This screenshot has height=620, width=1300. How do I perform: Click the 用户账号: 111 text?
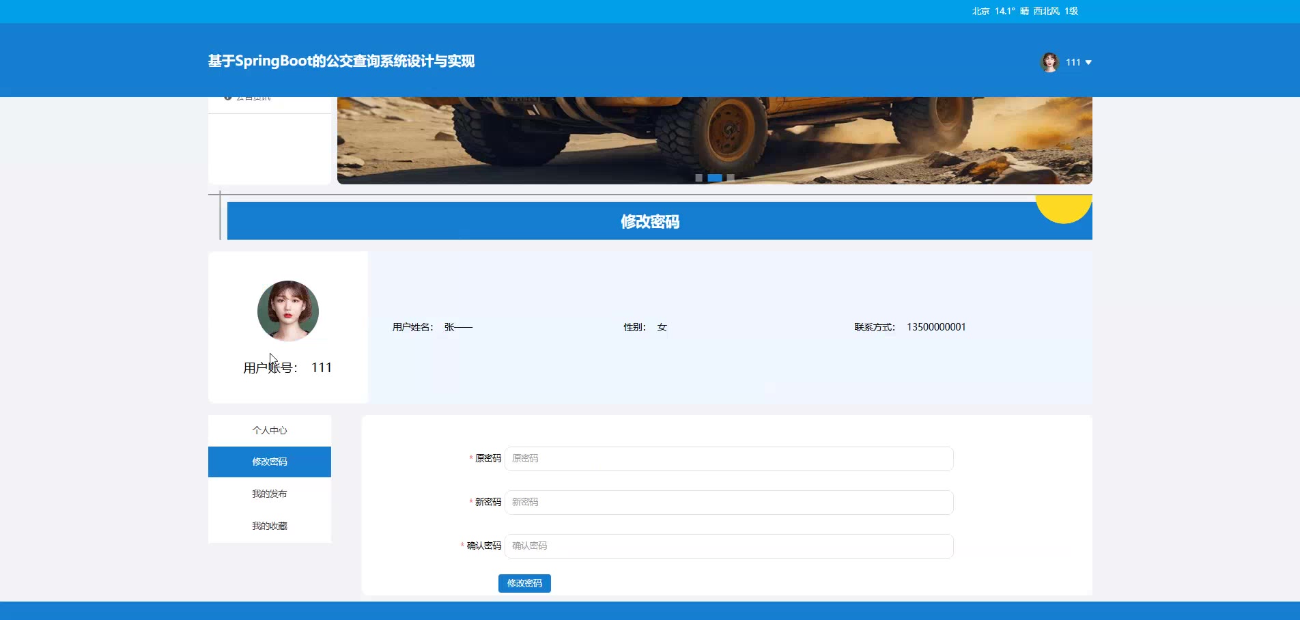(287, 367)
